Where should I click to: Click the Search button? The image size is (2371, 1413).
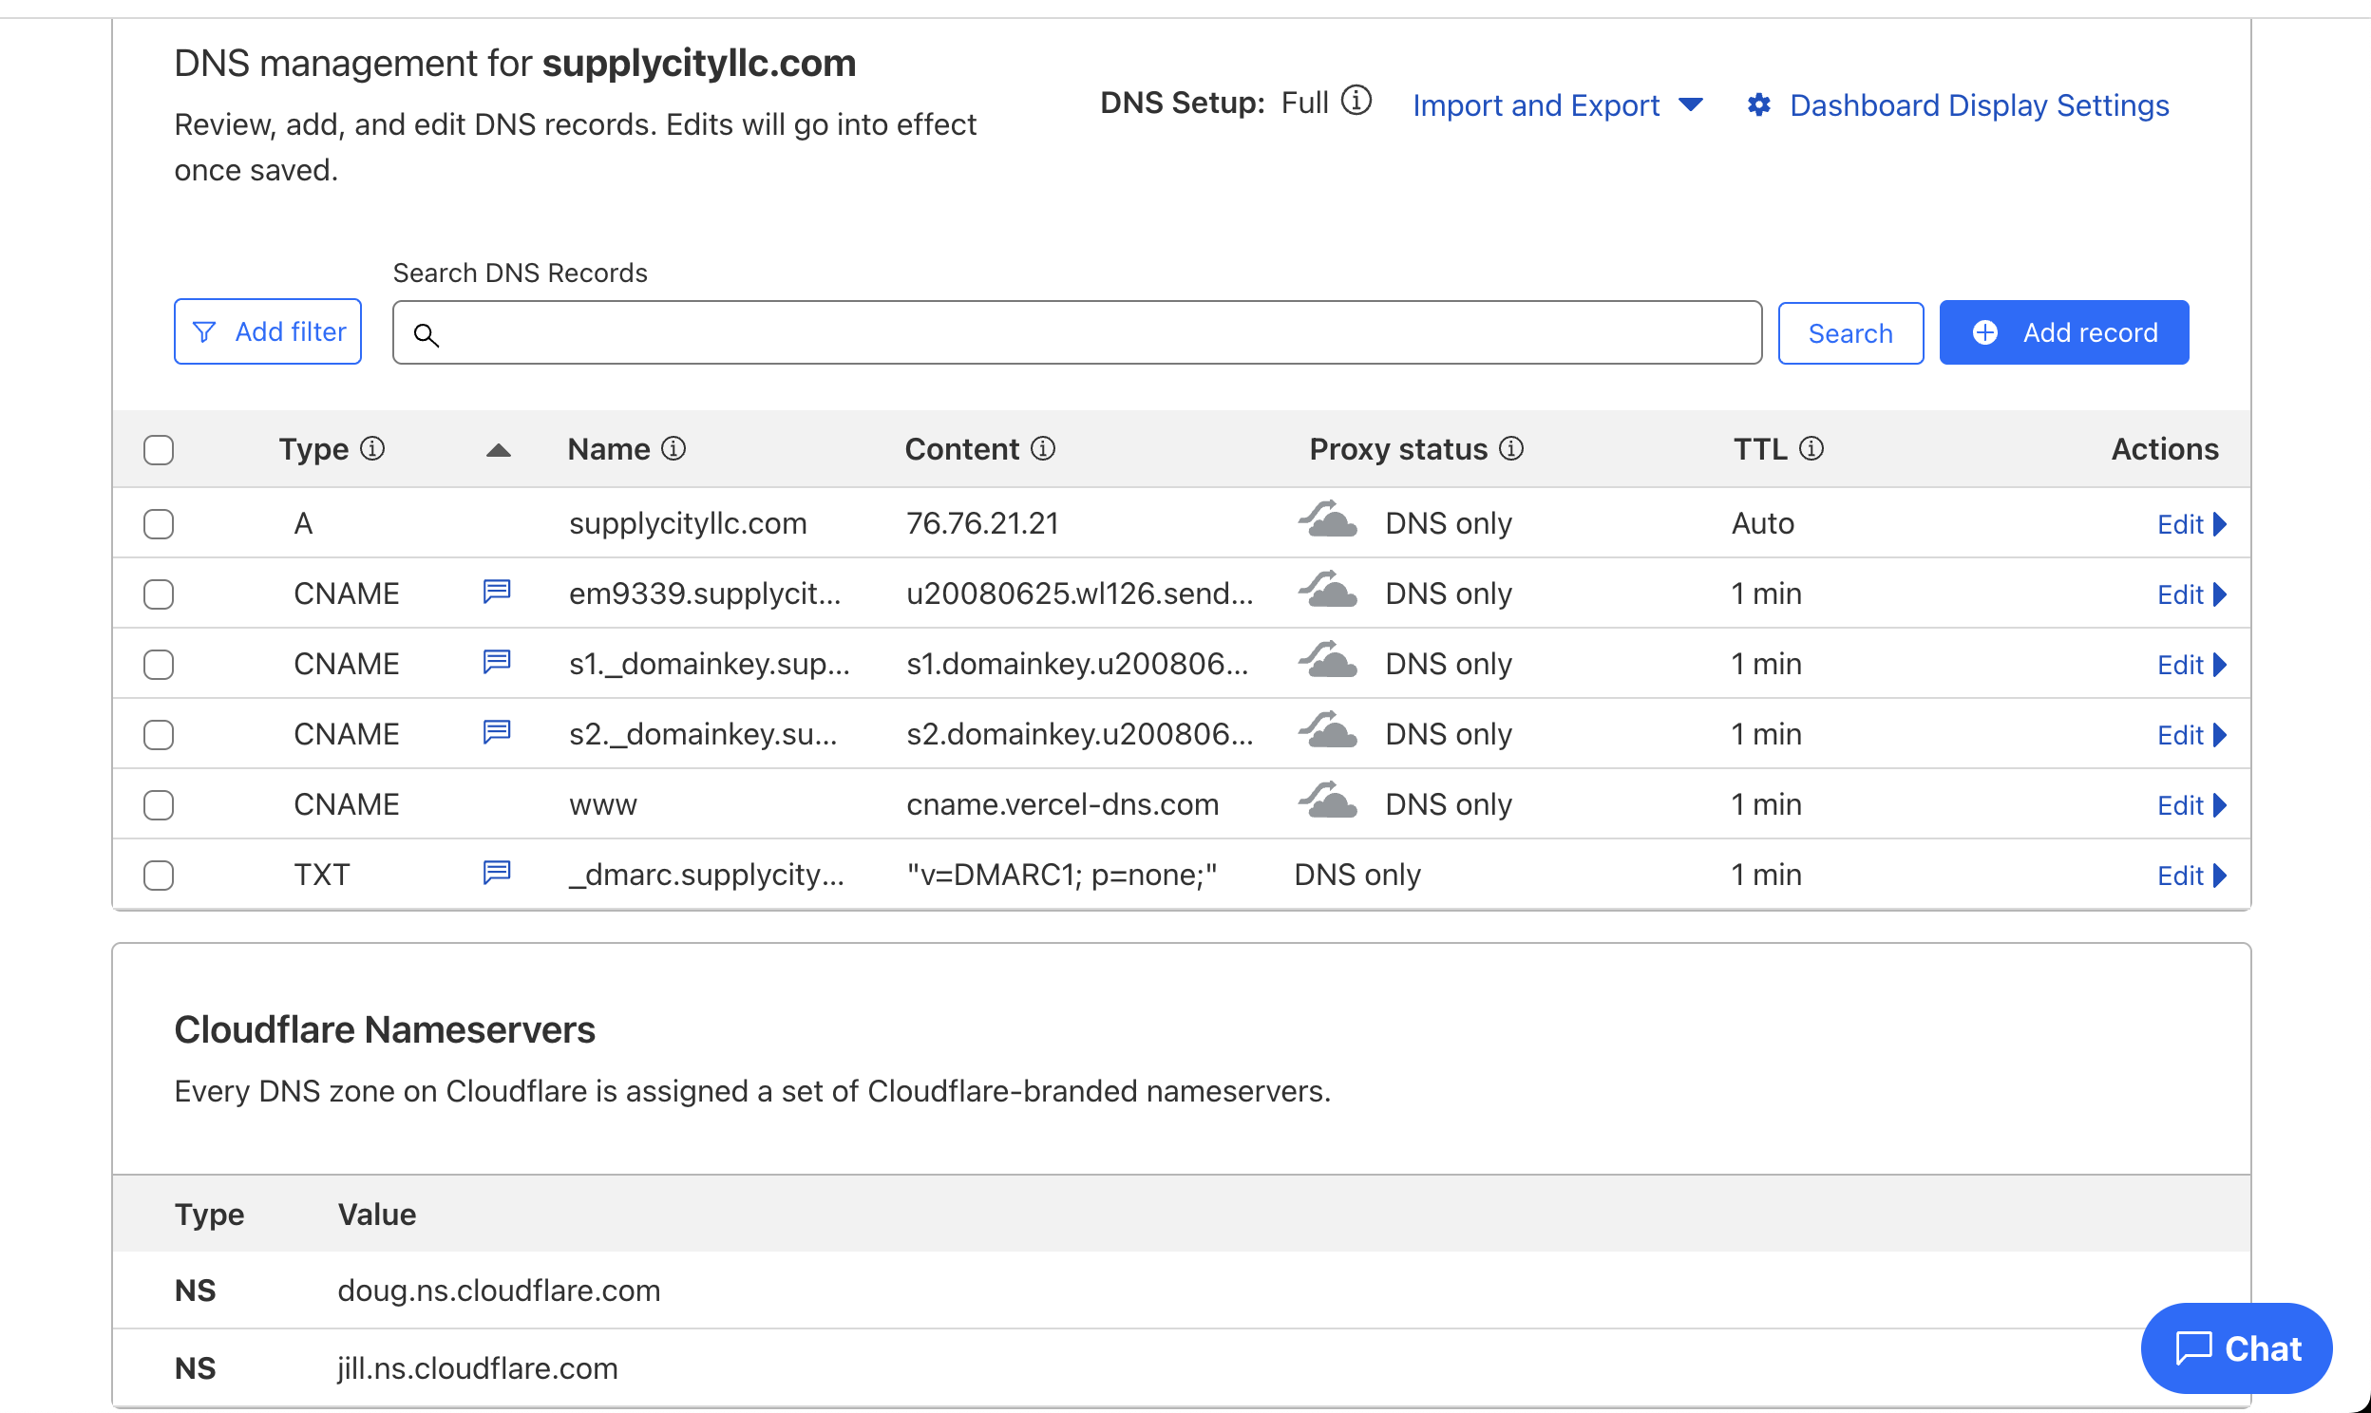pos(1850,333)
